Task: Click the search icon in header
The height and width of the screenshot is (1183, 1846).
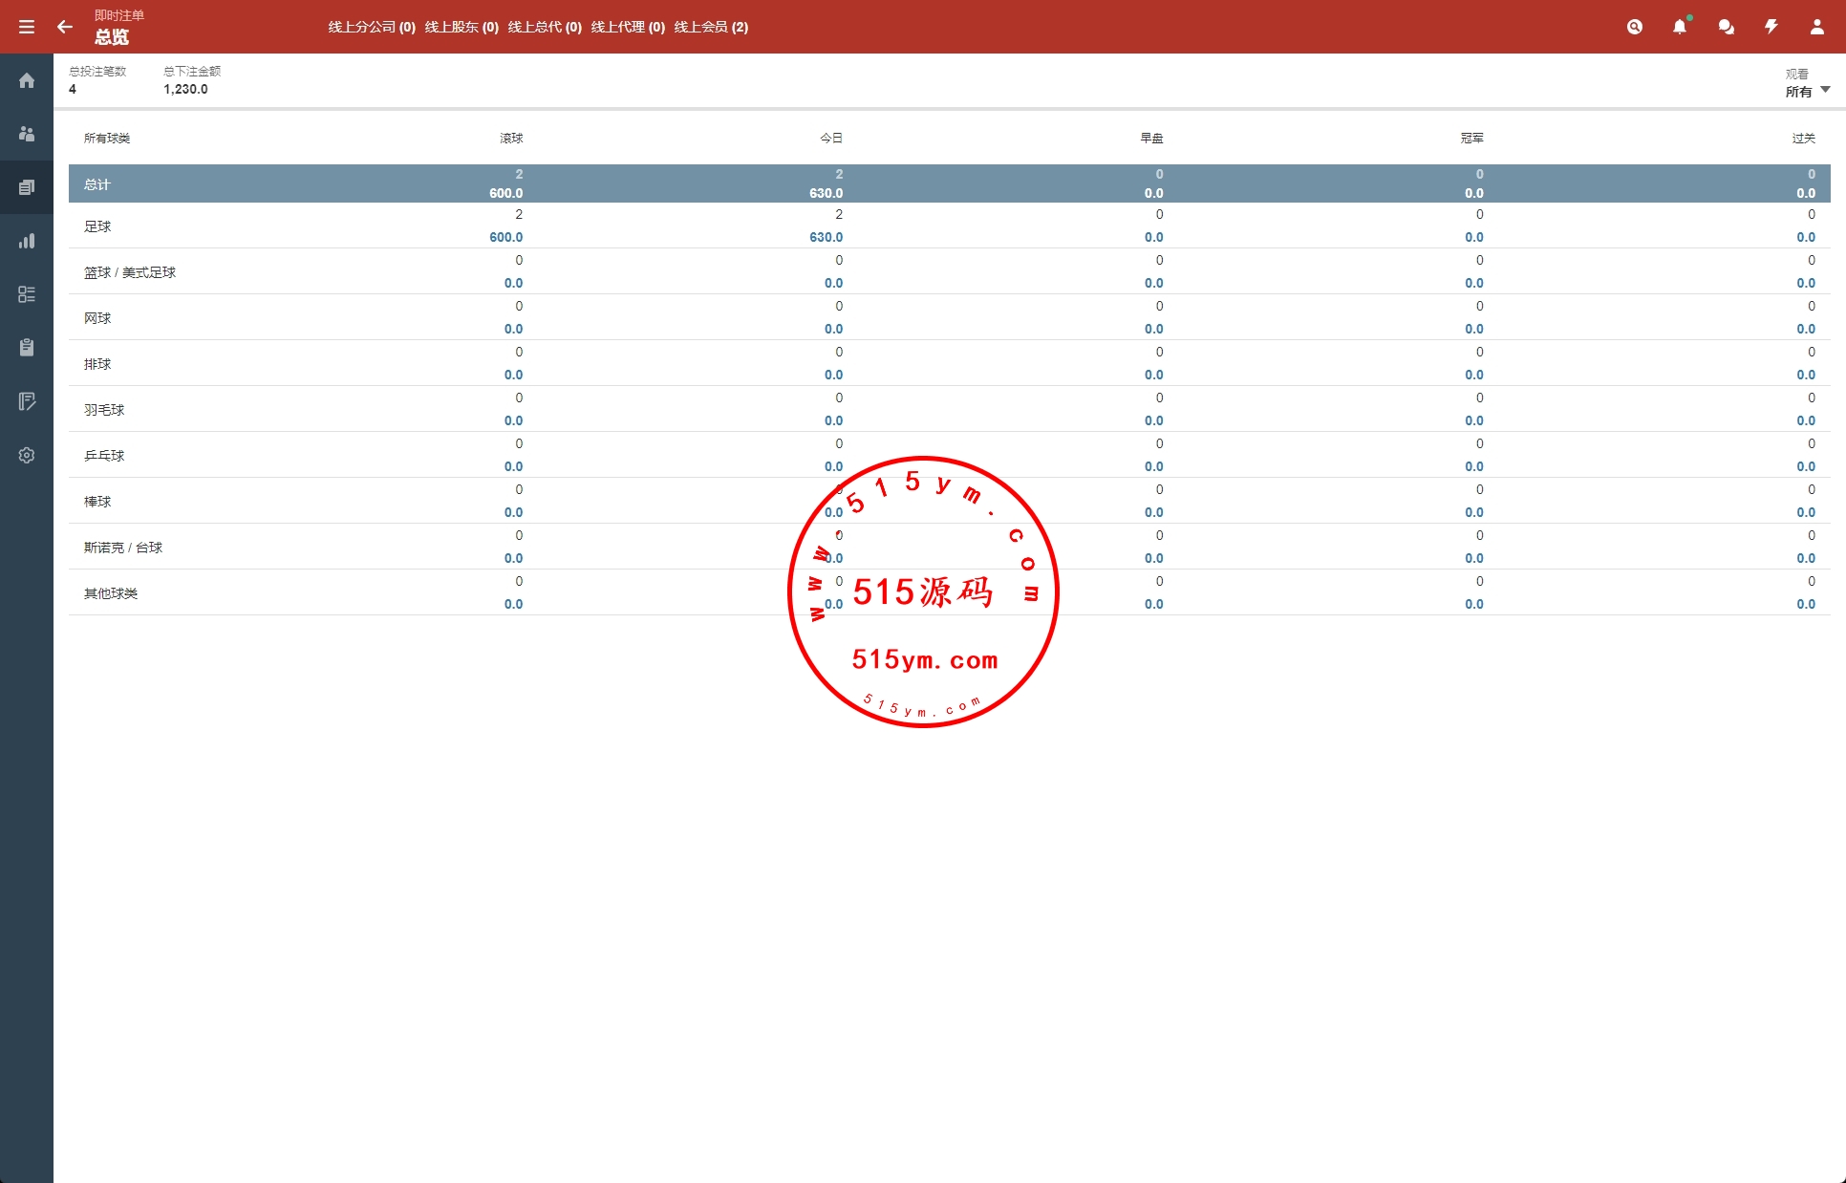Action: pyautogui.click(x=1635, y=27)
